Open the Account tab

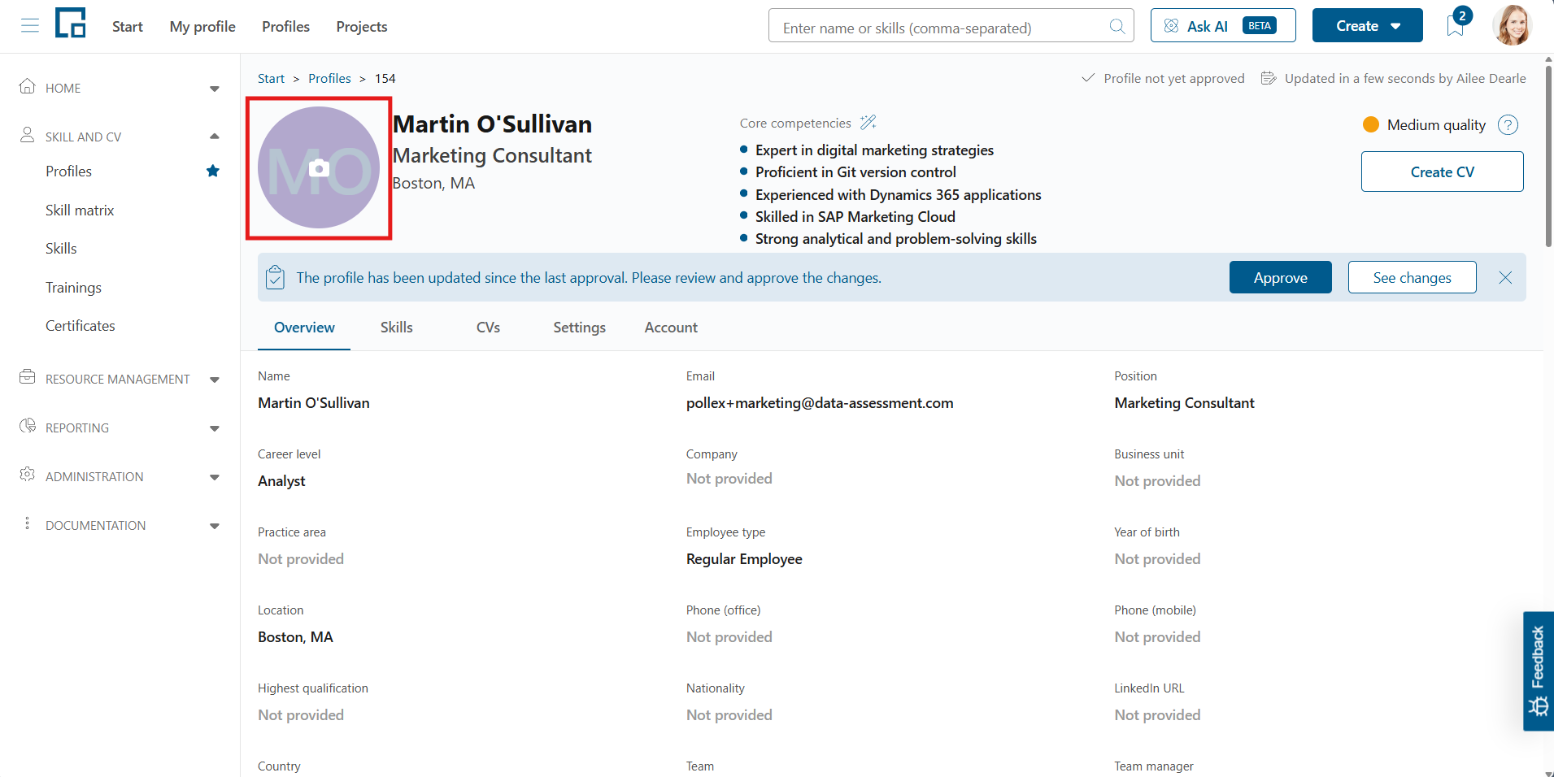tap(671, 328)
